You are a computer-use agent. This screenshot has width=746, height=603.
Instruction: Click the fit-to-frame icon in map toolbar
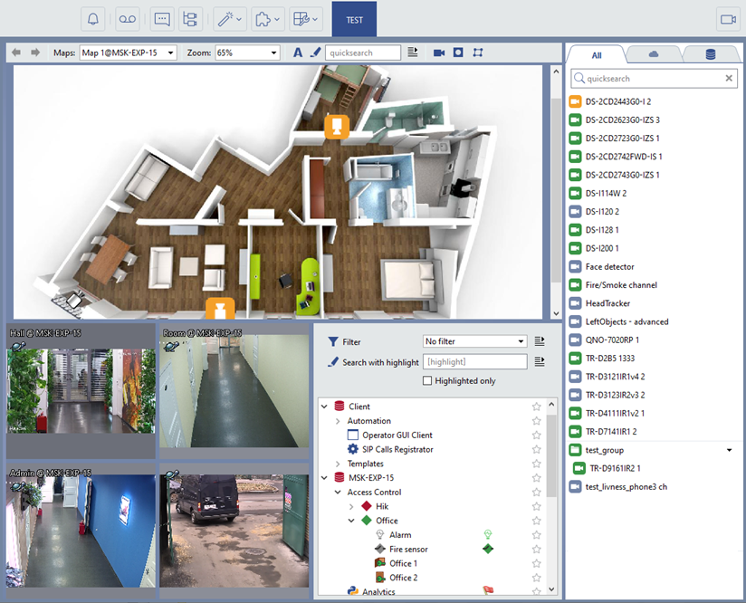[478, 53]
